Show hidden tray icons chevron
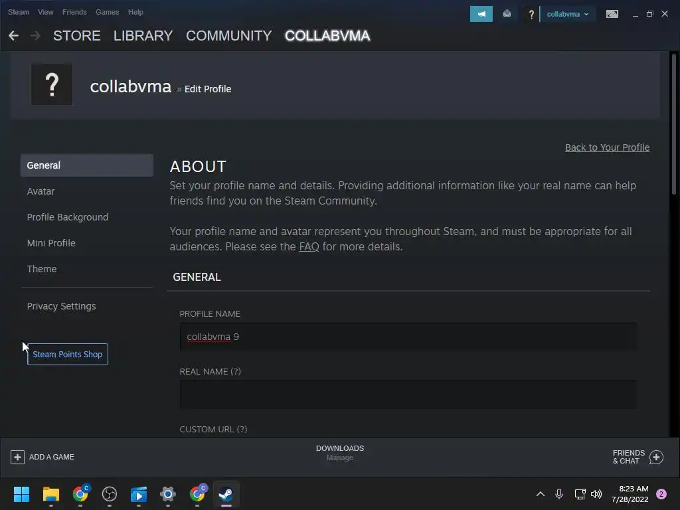The image size is (680, 510). tap(541, 494)
